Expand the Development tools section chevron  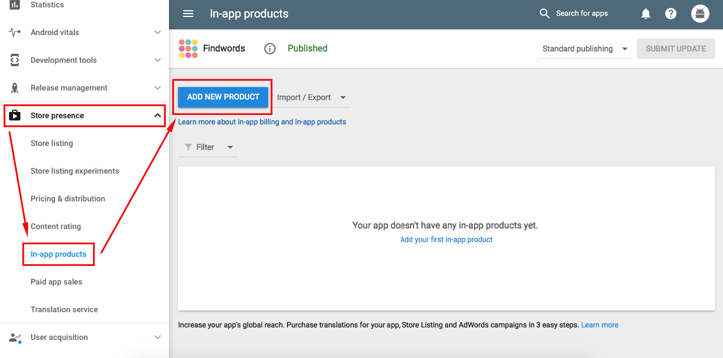tap(158, 60)
